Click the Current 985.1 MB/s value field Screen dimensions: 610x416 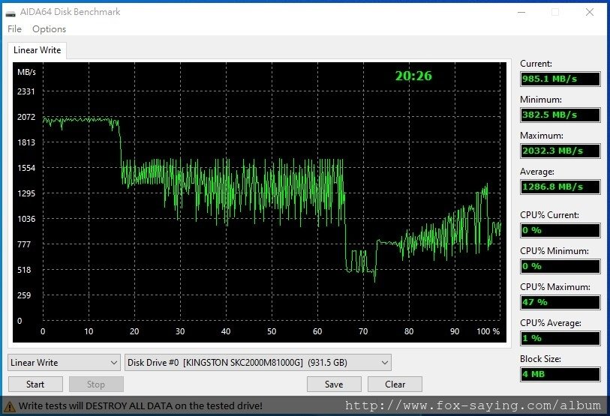click(x=560, y=79)
